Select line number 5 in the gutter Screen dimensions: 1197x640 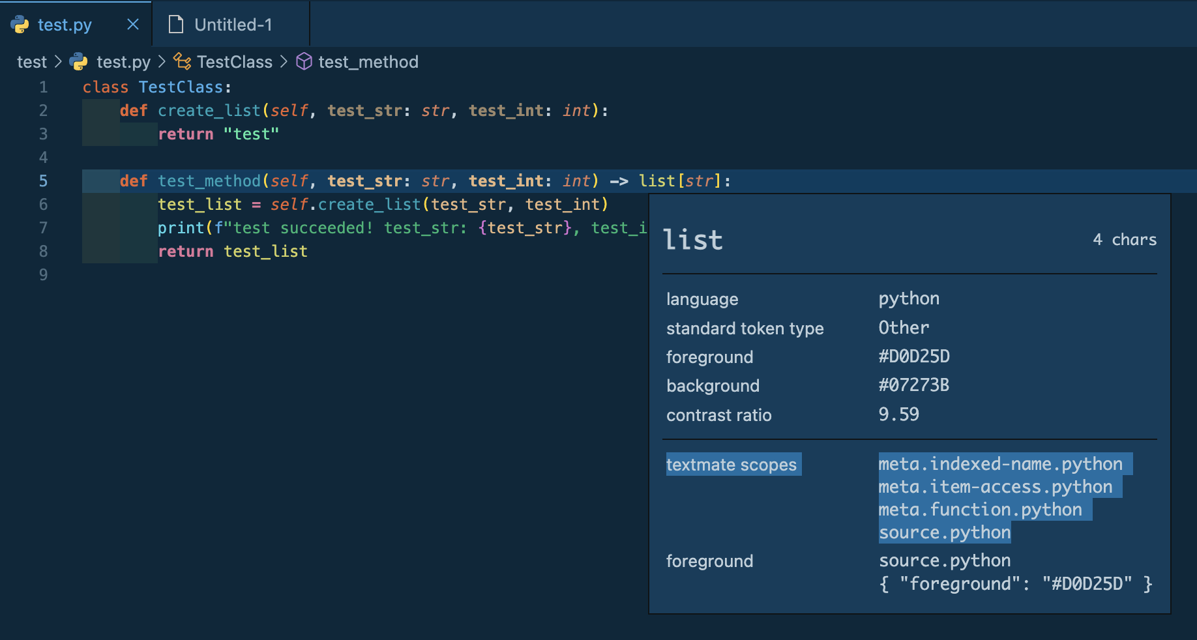point(43,181)
